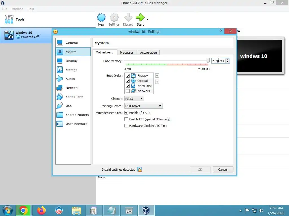Open the User Interface settings category
The image size is (289, 216).
73,124
